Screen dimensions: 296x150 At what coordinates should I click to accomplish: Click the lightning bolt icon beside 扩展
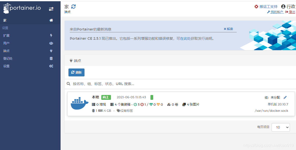tap(51, 35)
